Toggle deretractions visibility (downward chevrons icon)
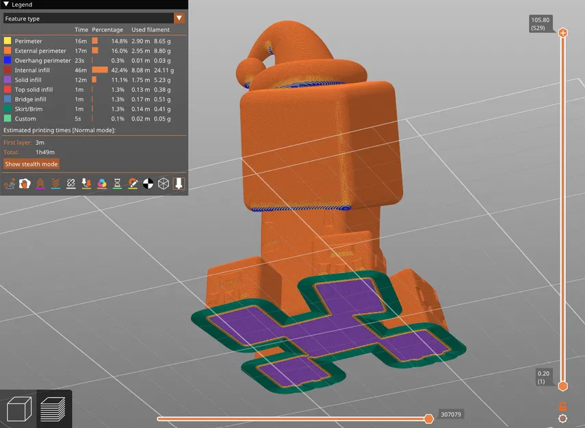 tap(55, 184)
